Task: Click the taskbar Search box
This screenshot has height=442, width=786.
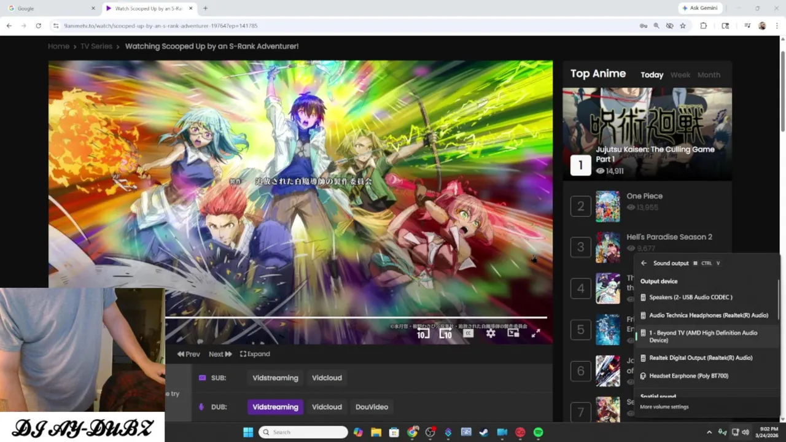Action: click(x=303, y=432)
